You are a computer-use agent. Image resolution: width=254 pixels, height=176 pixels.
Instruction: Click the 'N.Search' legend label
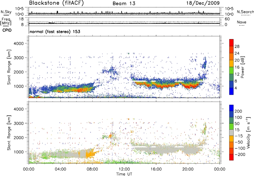pos(245,12)
